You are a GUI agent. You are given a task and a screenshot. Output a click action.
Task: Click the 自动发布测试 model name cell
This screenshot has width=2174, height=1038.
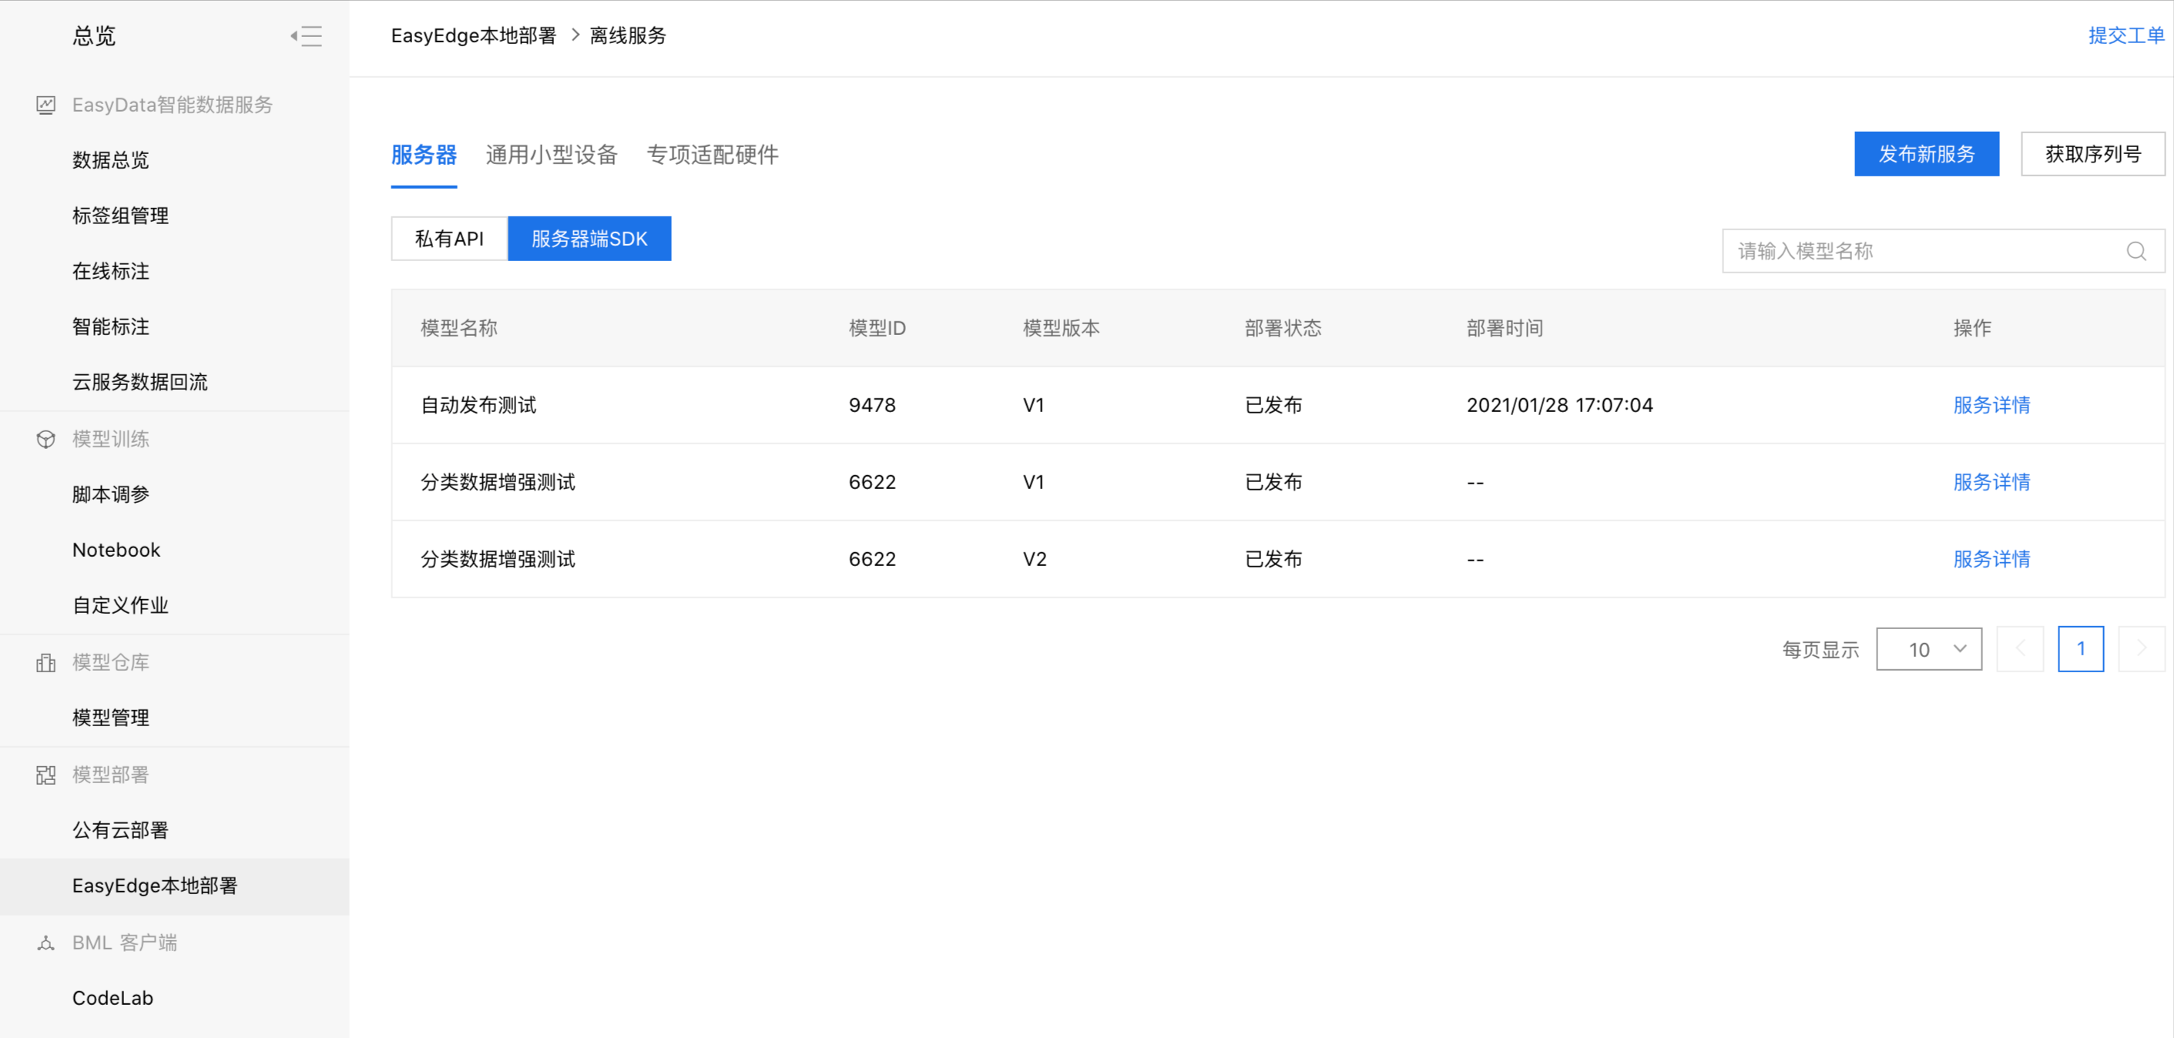point(478,405)
